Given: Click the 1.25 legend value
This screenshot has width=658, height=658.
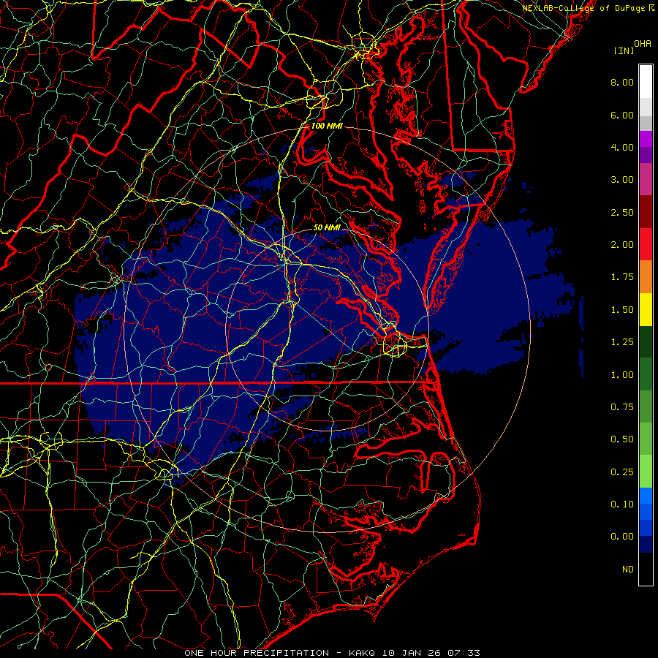Looking at the screenshot, I should pyautogui.click(x=622, y=342).
